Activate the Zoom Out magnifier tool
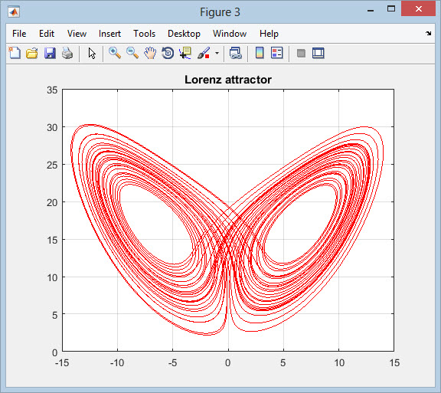The image size is (441, 393). (x=132, y=53)
